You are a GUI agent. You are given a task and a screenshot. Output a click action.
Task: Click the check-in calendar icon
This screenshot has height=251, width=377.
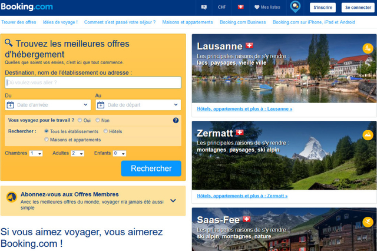pyautogui.click(x=10, y=105)
